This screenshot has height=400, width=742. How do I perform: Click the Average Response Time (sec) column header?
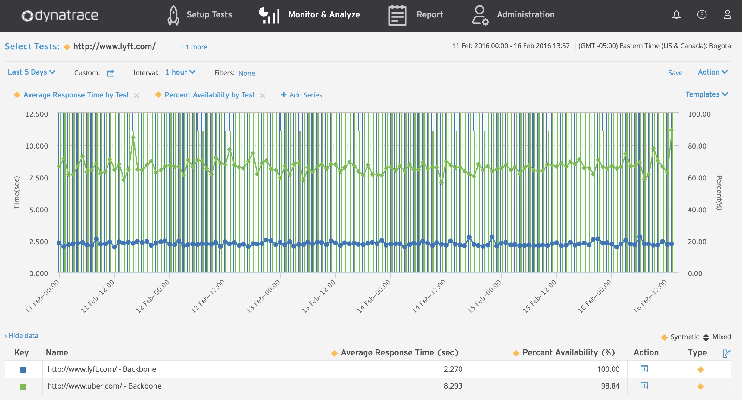point(399,352)
